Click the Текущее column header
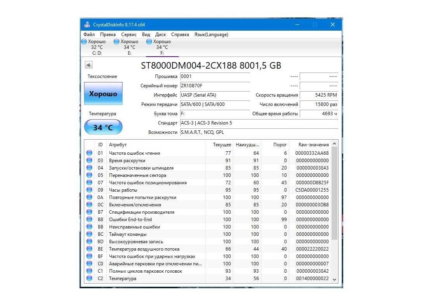 point(219,144)
